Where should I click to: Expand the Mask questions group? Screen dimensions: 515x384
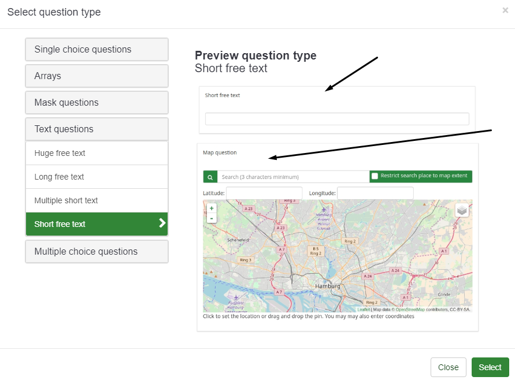coord(97,103)
